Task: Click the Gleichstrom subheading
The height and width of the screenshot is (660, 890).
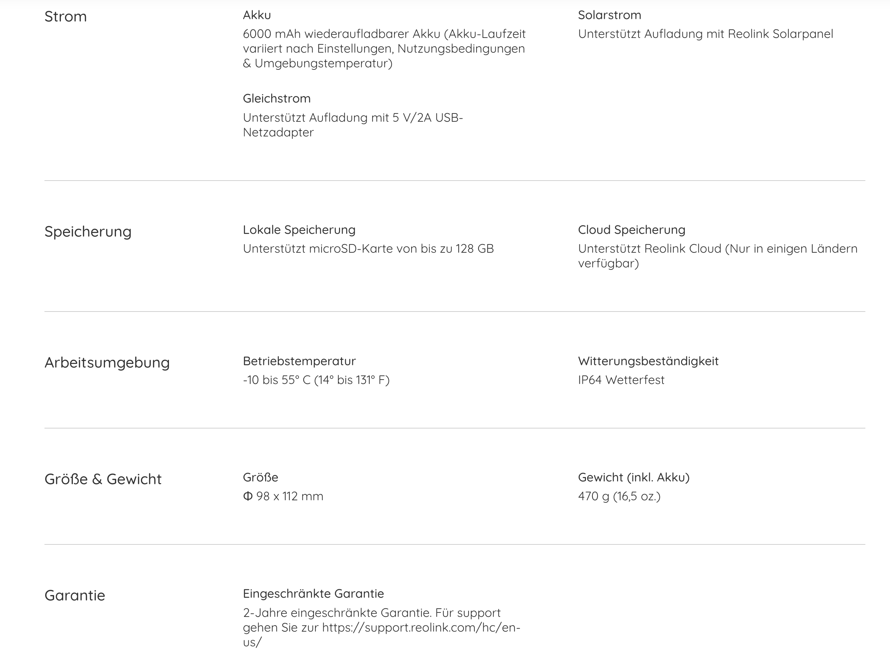Action: pos(277,98)
